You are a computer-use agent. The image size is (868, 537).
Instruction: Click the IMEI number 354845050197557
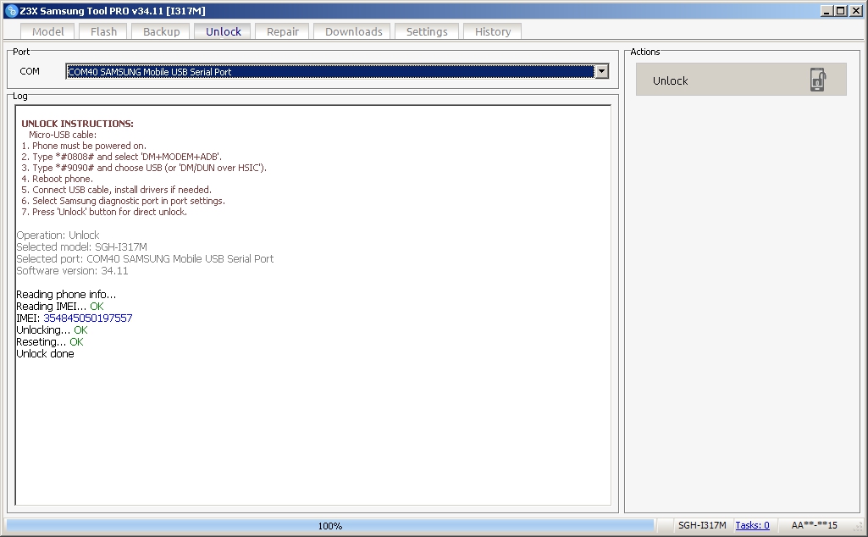(x=87, y=318)
